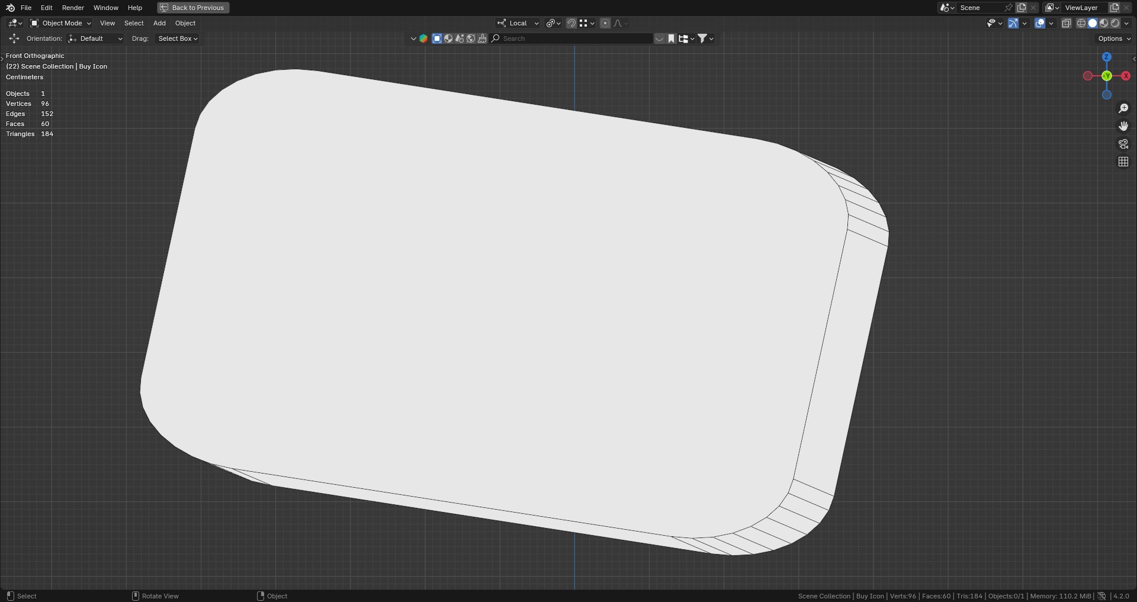Click the Zoom view magnifier icon
The height and width of the screenshot is (602, 1137).
pos(1123,108)
